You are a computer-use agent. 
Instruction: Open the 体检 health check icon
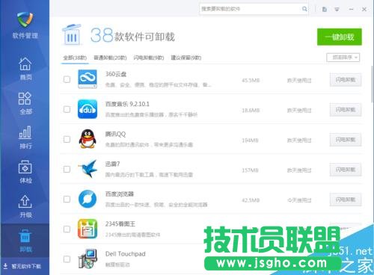tap(25, 167)
